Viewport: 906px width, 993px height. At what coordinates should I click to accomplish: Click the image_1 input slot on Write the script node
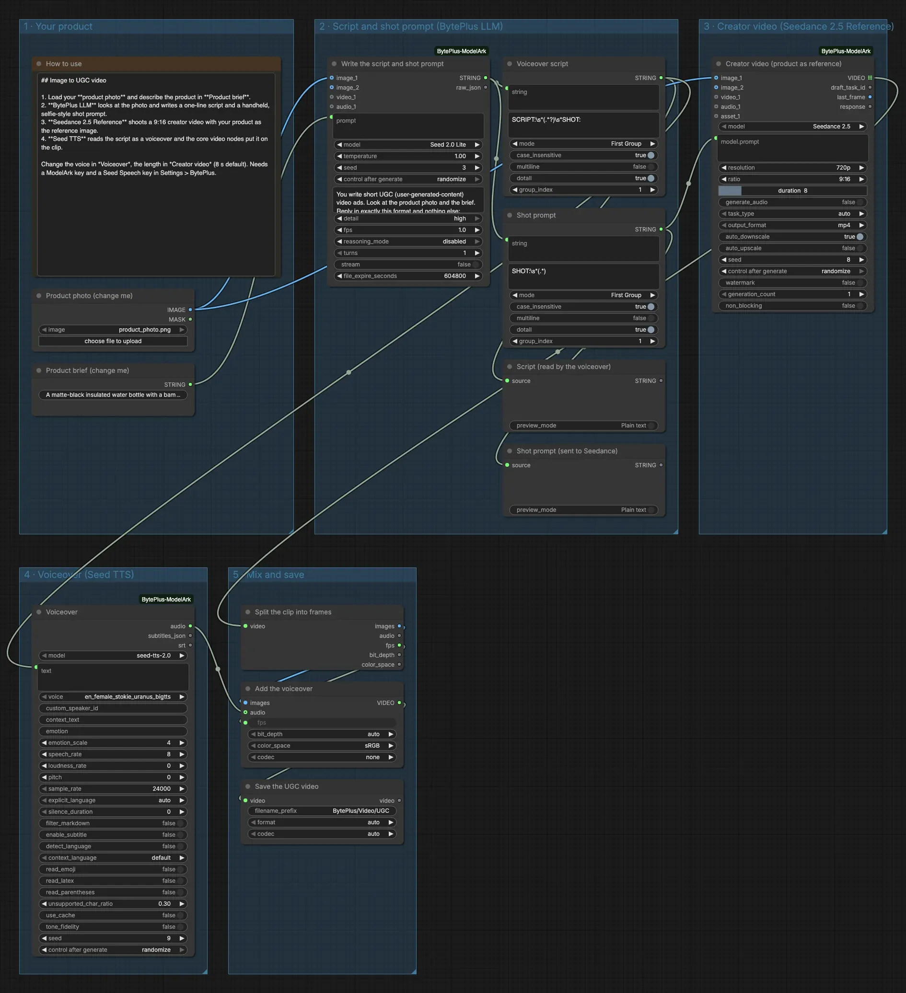coord(332,78)
